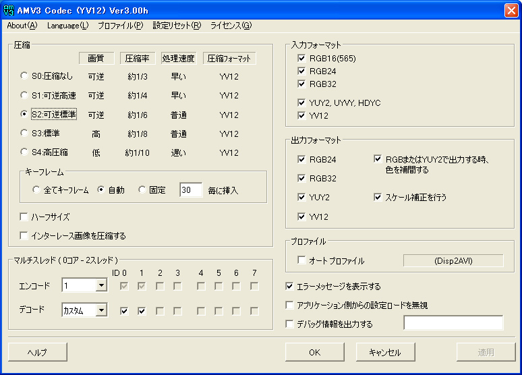Check decode ID 4 checkbox

(x=201, y=311)
